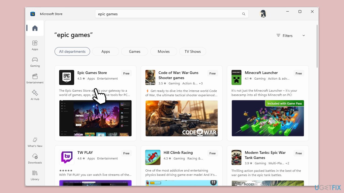The height and width of the screenshot is (193, 344).
Task: Expand the Filters dropdown
Action: [284, 35]
